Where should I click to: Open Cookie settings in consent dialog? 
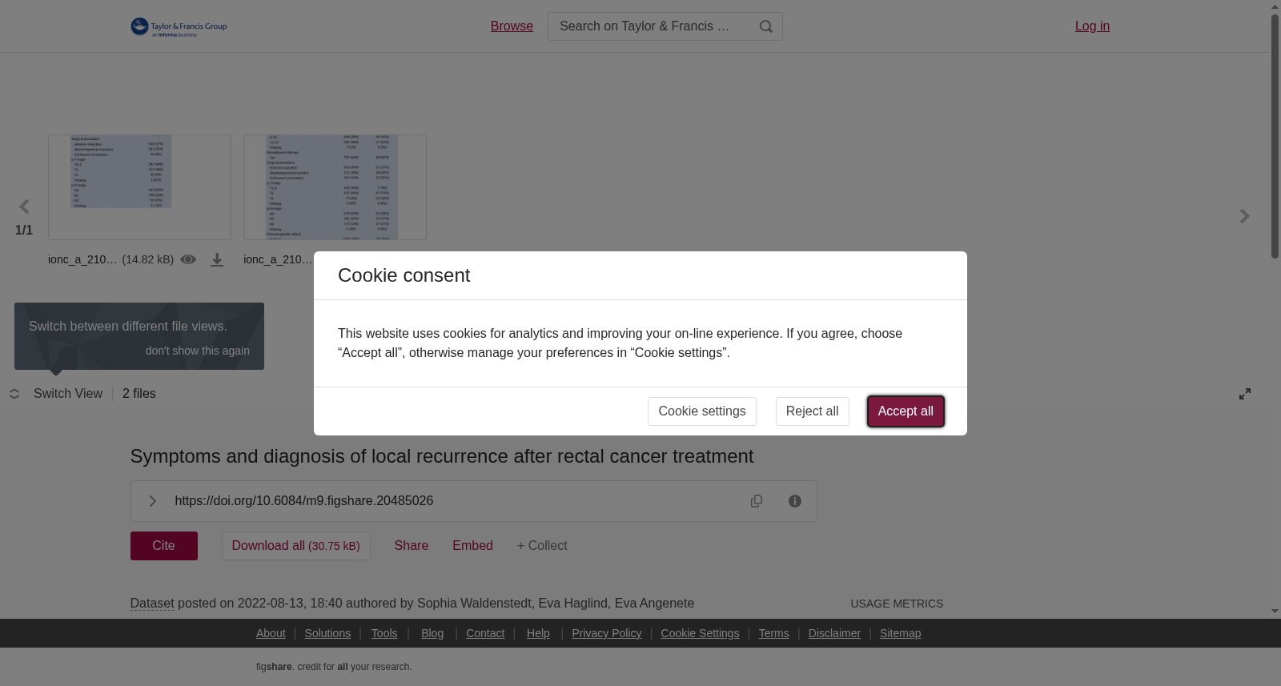(701, 411)
